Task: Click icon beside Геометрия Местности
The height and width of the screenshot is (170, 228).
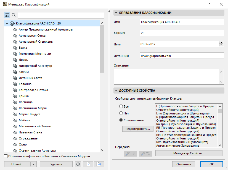Action: point(15,54)
